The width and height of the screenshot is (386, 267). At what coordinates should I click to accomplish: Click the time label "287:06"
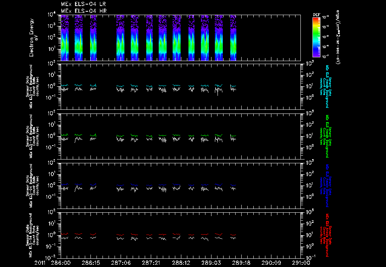(x=121, y=263)
